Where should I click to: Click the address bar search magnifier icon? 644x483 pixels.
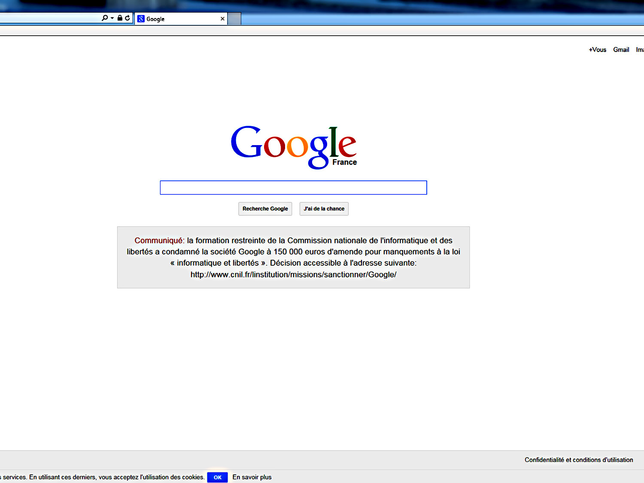105,18
